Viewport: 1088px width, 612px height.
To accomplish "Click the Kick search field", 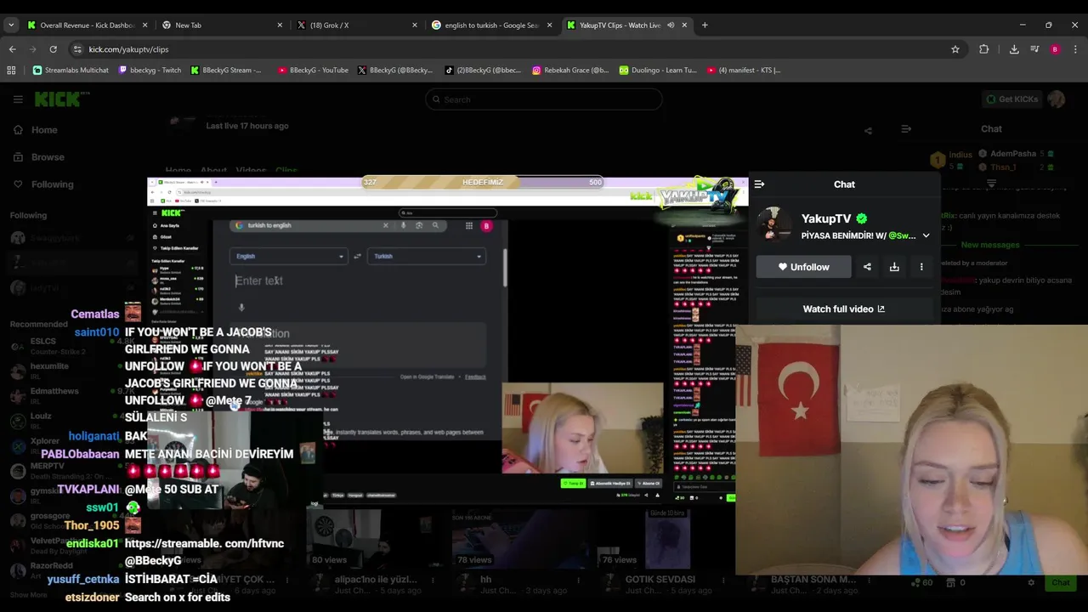I will (544, 99).
